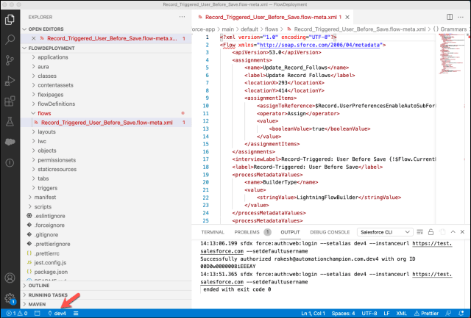Collapse the flows folder
This screenshot has height=318, width=471.
point(44,113)
